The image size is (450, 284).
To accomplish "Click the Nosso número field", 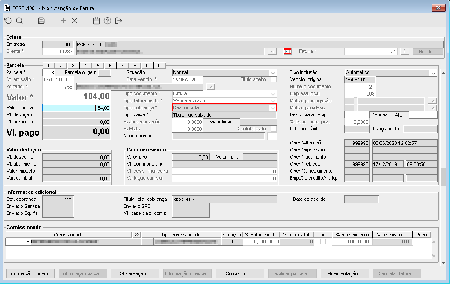I will pyautogui.click(x=218, y=136).
